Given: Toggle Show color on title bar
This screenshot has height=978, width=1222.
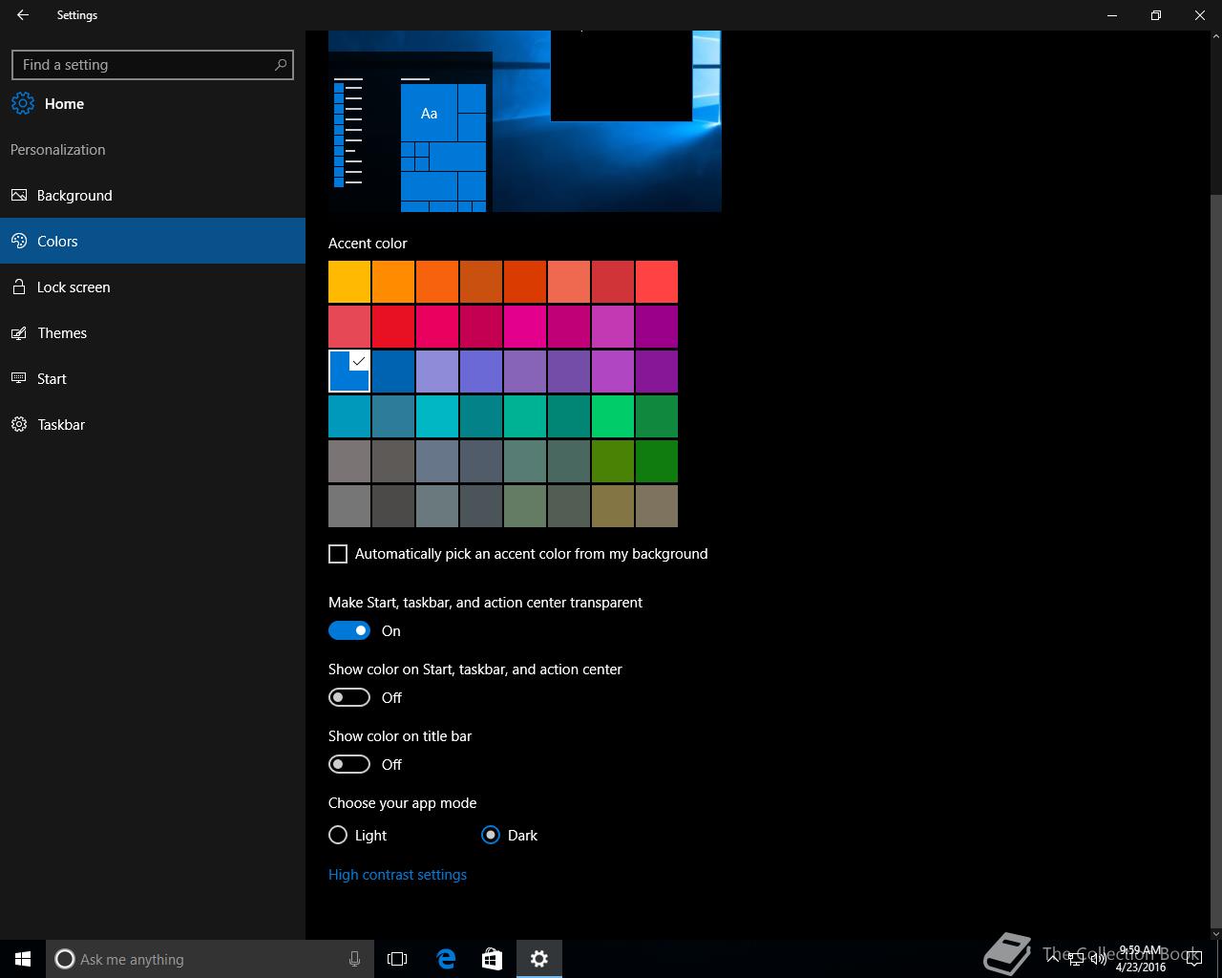Looking at the screenshot, I should pyautogui.click(x=349, y=764).
